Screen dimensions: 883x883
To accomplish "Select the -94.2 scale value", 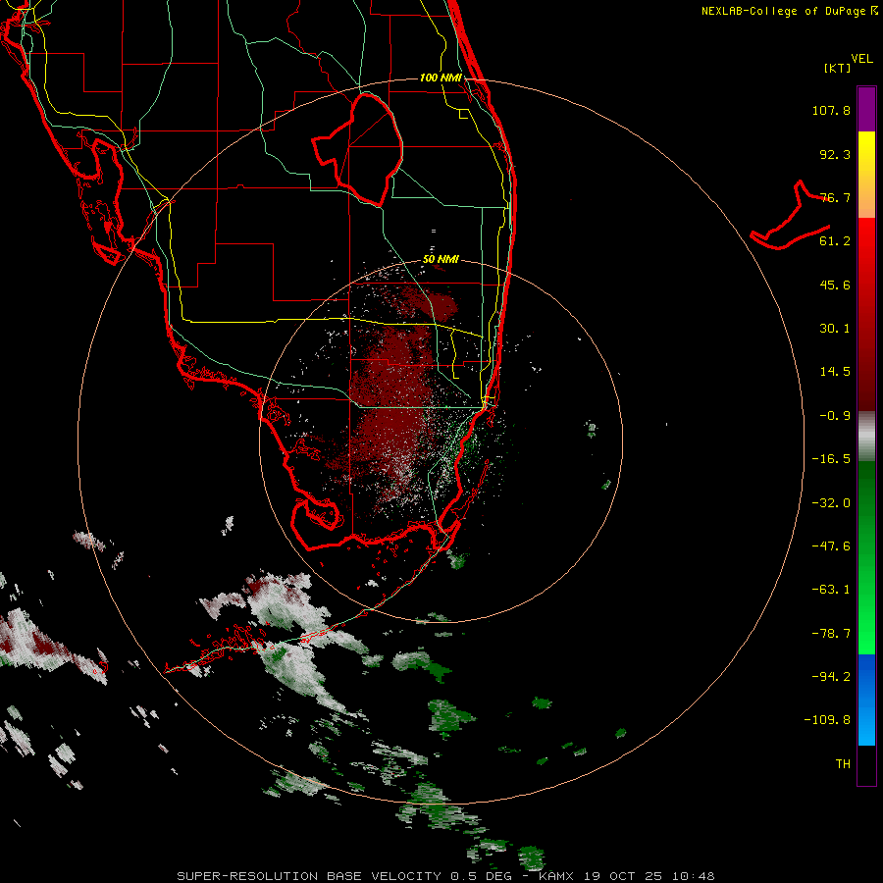I will pyautogui.click(x=831, y=677).
